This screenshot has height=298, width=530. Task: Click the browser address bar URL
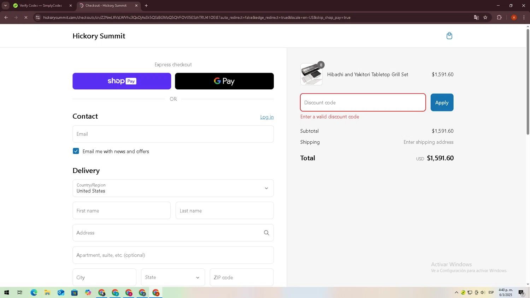(197, 17)
